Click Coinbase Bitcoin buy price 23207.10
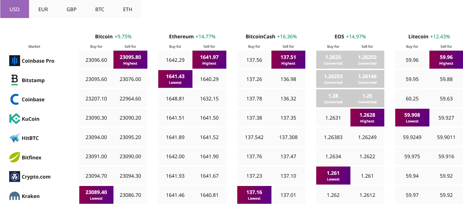Image resolution: width=463 pixels, height=204 pixels. click(96, 98)
